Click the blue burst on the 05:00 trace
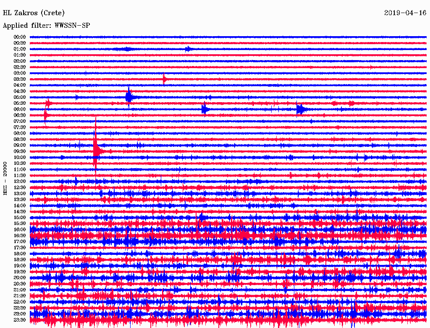This screenshot has height=328, width=430. 128,97
